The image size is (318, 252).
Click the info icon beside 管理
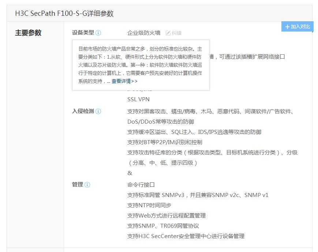click(87, 185)
